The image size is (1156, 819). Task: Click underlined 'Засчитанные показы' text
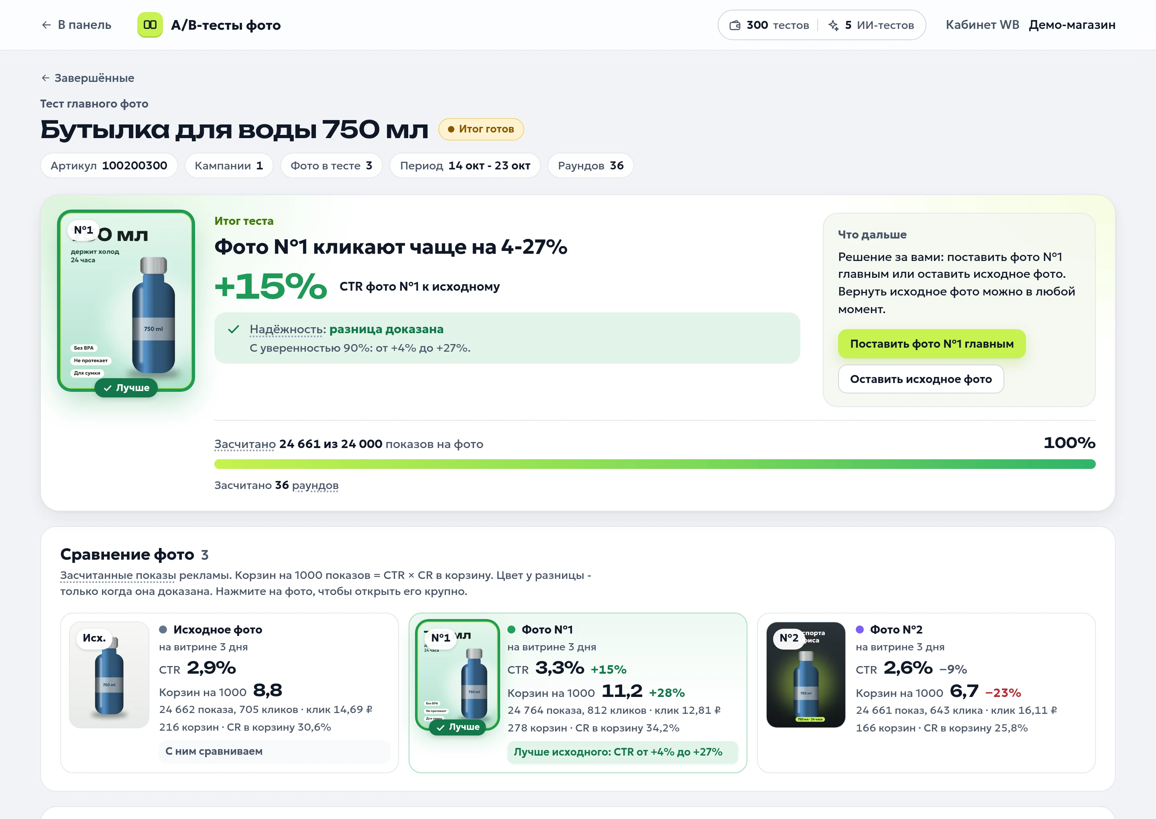click(118, 575)
